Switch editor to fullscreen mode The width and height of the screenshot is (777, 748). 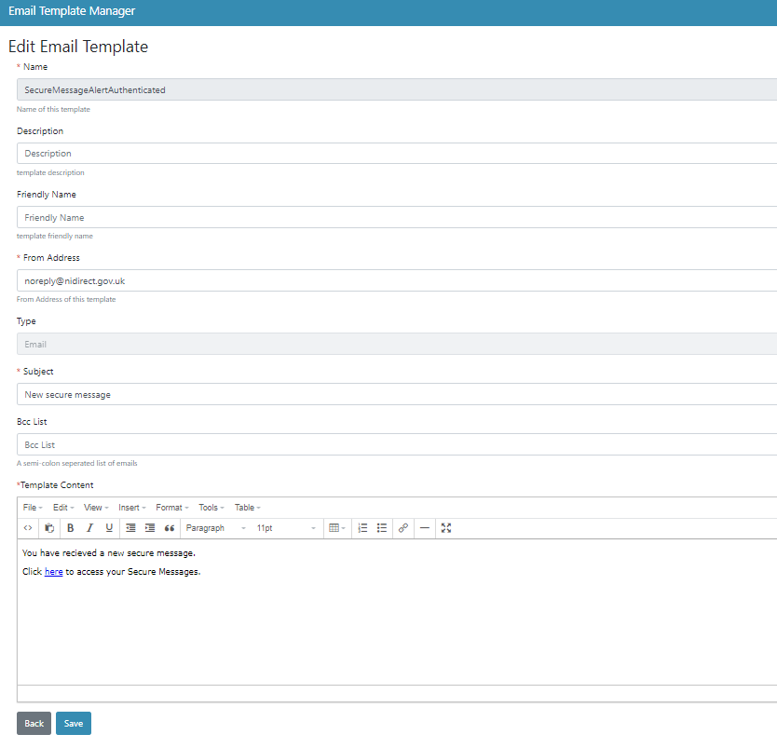[446, 528]
